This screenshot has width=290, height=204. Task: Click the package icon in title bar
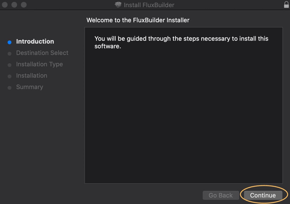(118, 5)
